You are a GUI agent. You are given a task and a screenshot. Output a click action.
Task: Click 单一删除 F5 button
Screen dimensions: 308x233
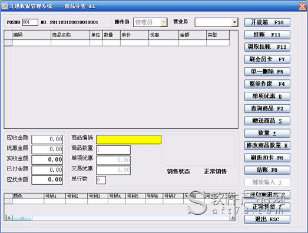(267, 72)
